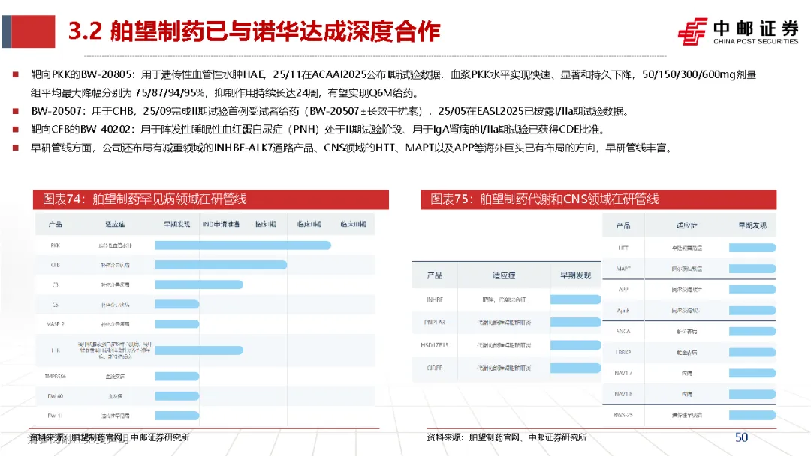Click the 产品 header in the metabolic table
This screenshot has height=456, width=811.
tap(435, 275)
